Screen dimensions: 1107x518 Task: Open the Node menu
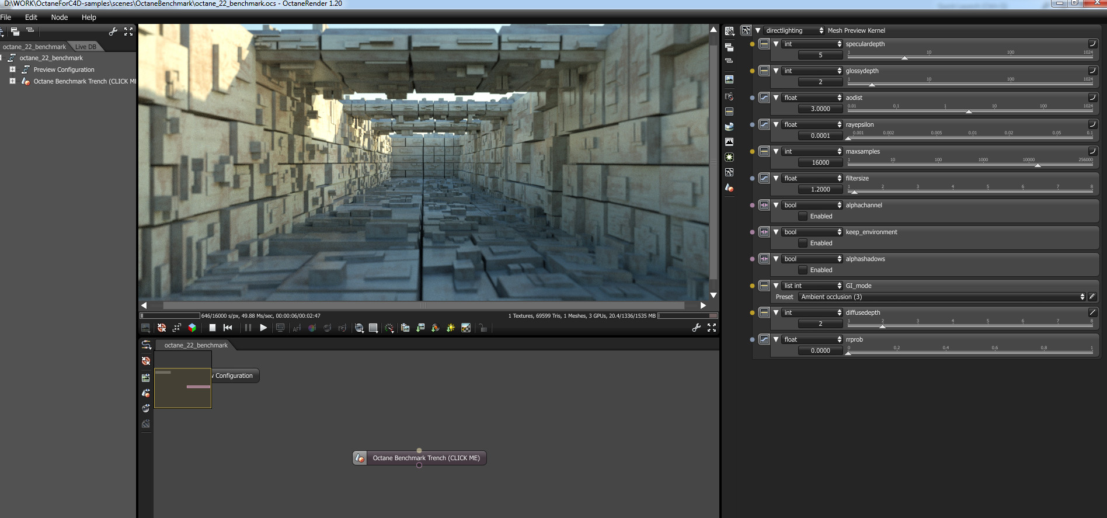(60, 18)
